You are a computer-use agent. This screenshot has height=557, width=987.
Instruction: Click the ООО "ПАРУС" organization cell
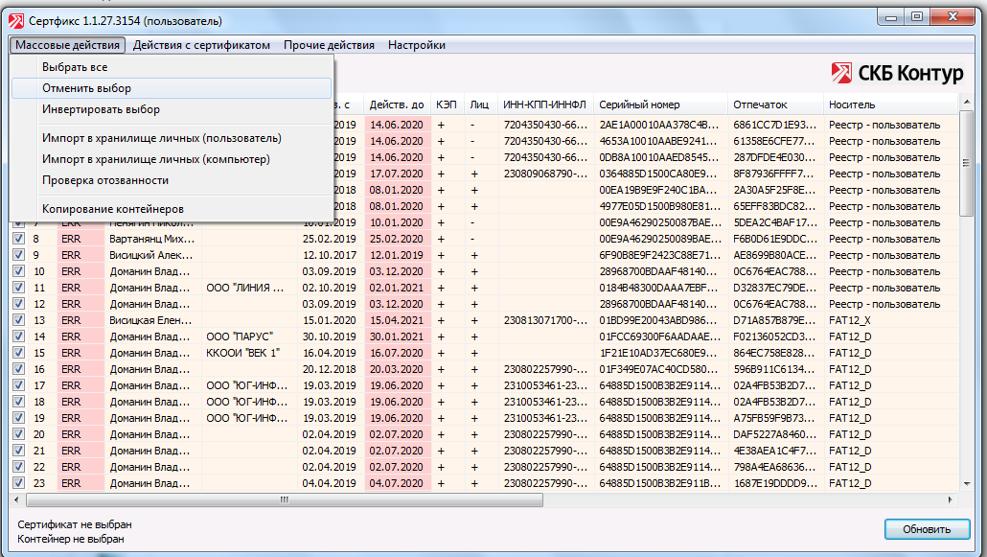(x=249, y=337)
